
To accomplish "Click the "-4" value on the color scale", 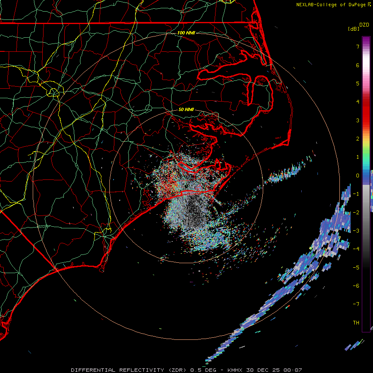I will [356, 249].
